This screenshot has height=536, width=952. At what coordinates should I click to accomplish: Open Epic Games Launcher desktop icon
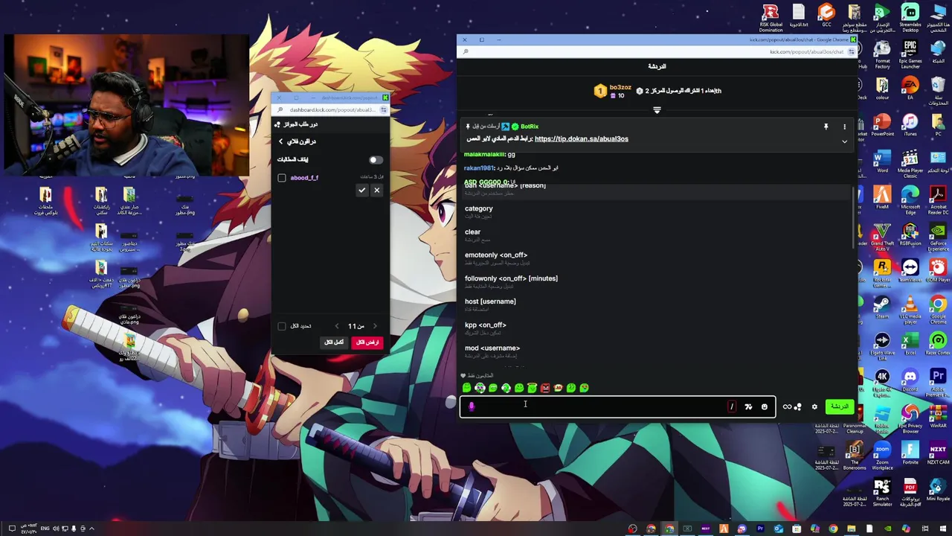click(910, 56)
